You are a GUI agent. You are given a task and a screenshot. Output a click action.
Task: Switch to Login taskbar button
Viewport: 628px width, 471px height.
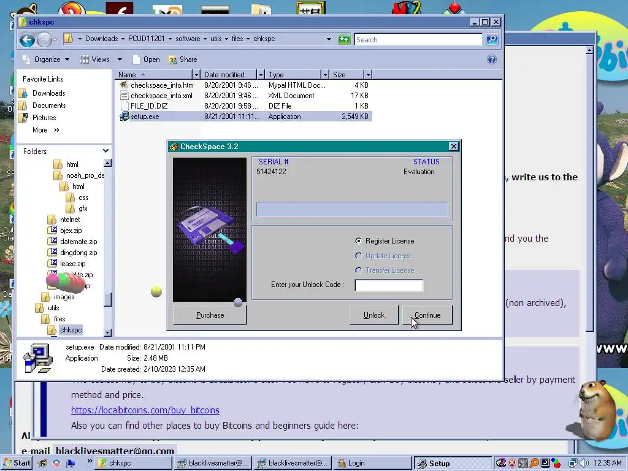point(372,464)
